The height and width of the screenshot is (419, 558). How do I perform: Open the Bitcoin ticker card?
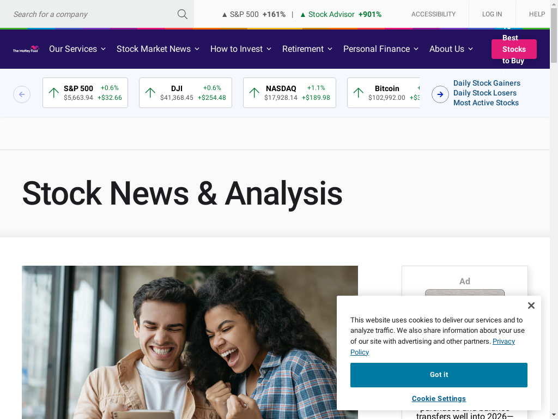(384, 93)
